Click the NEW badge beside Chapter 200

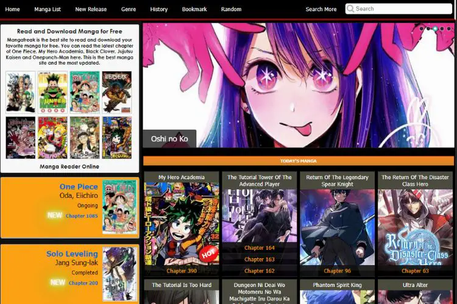(58, 283)
